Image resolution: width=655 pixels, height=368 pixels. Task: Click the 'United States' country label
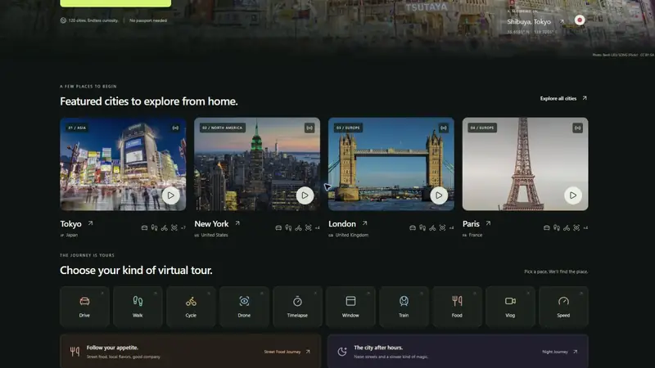[x=215, y=235]
